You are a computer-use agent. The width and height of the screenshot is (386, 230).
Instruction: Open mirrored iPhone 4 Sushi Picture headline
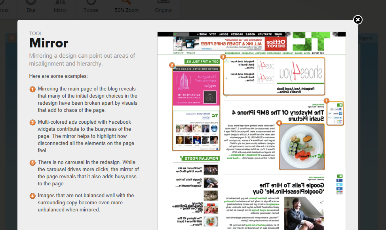click(278, 116)
